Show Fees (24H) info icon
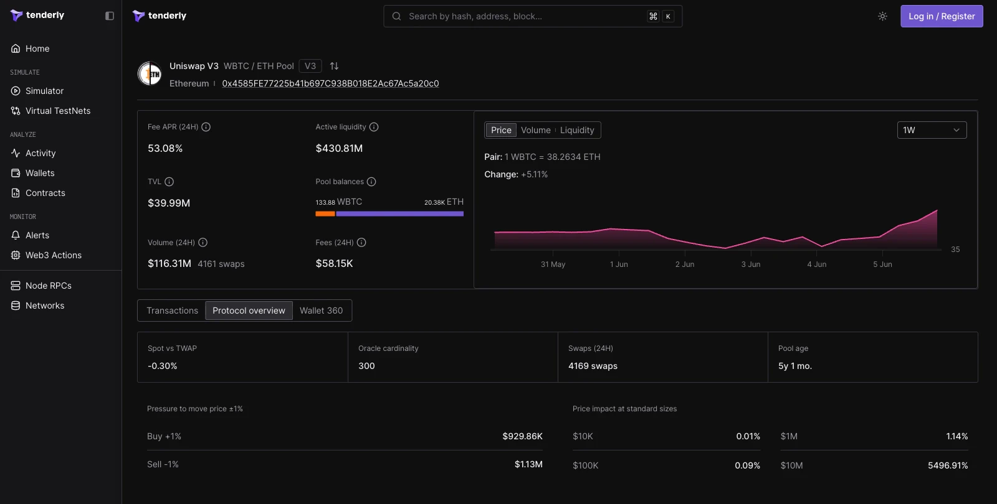The image size is (997, 504). pos(361,243)
